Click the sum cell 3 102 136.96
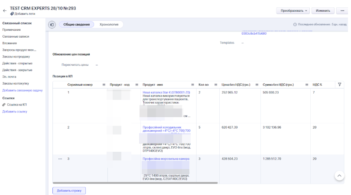 272,127
